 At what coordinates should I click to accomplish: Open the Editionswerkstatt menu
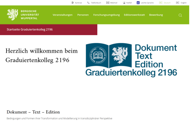134,15
